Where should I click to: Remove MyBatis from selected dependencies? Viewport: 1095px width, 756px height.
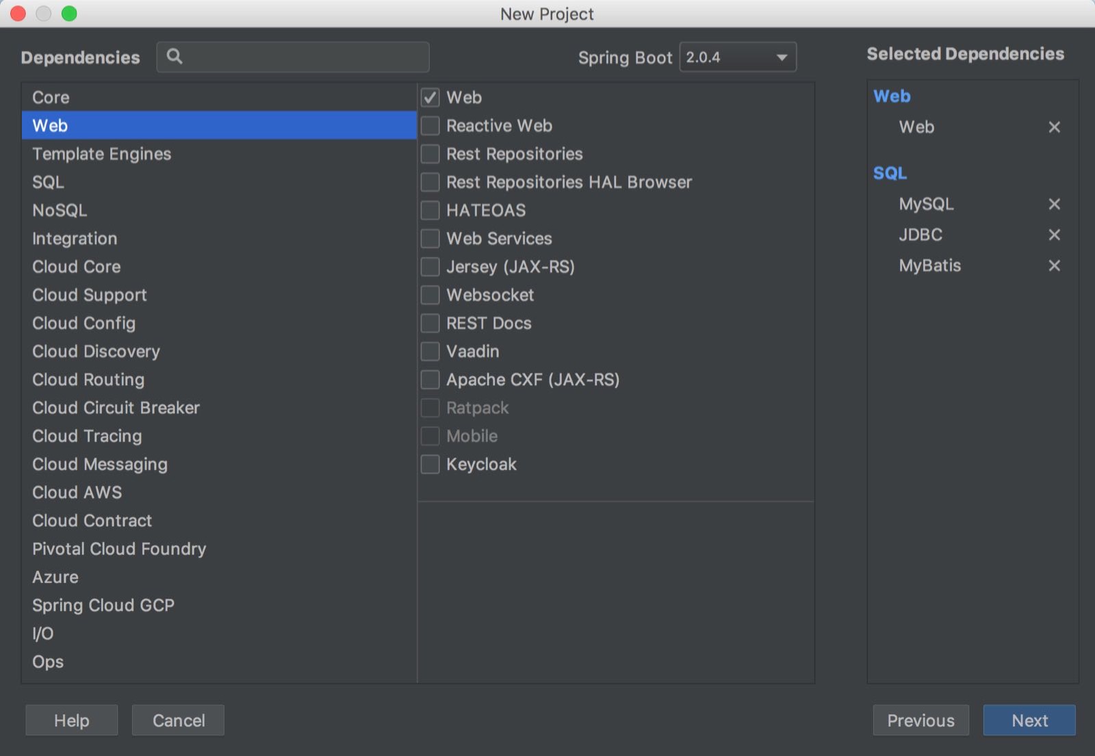[1054, 265]
